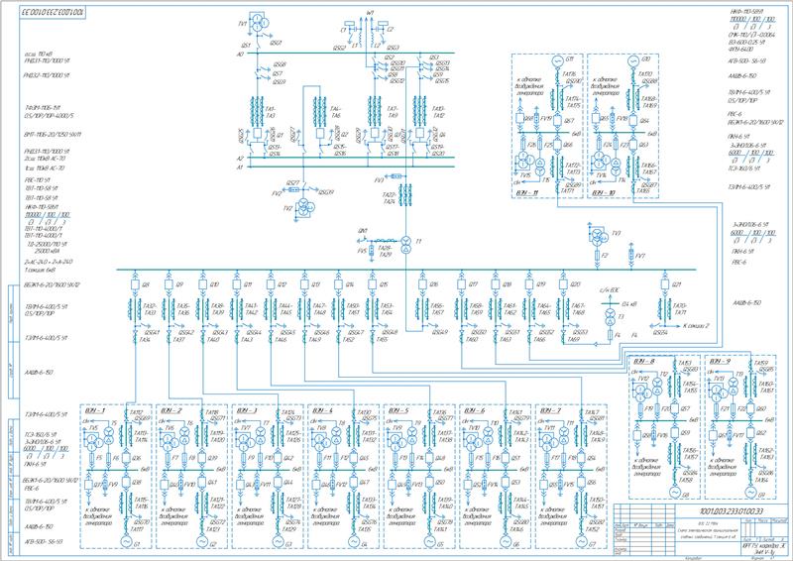
Task: Select the T3 auxiliary transformer symbol
Action: pyautogui.click(x=610, y=316)
